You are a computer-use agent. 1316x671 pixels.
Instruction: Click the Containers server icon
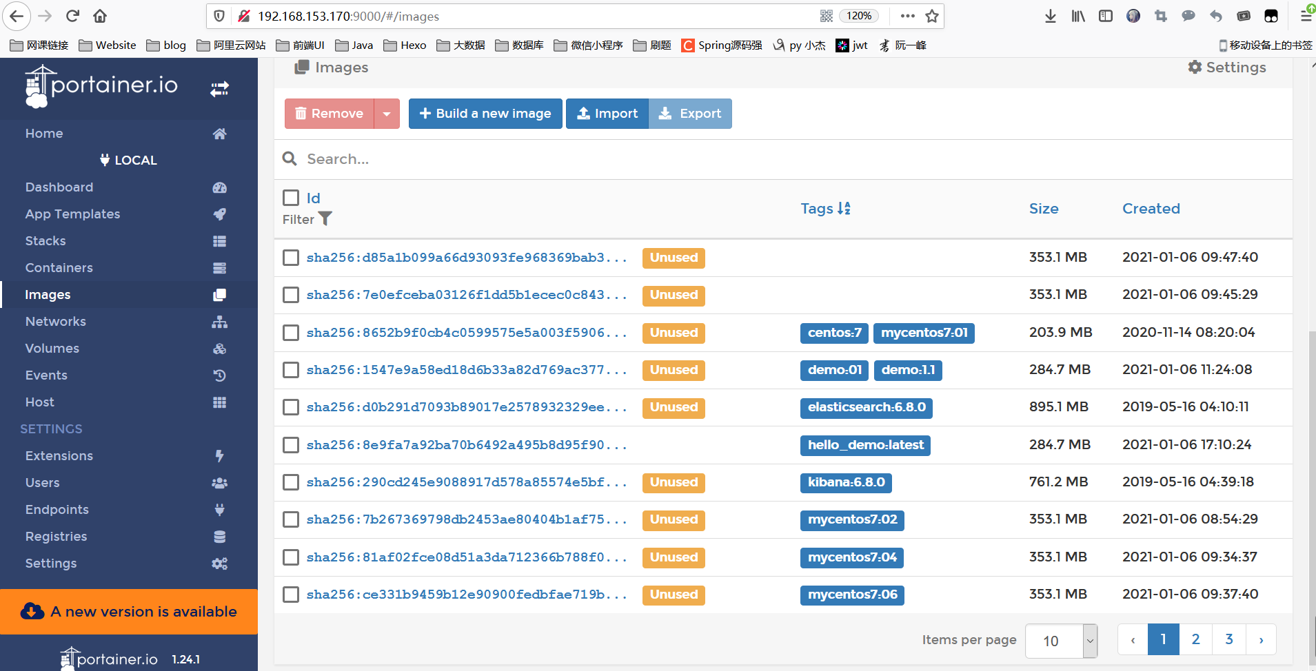(219, 268)
